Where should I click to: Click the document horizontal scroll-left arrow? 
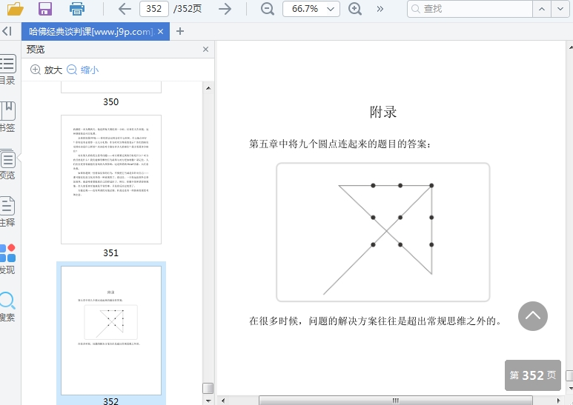[x=222, y=401]
